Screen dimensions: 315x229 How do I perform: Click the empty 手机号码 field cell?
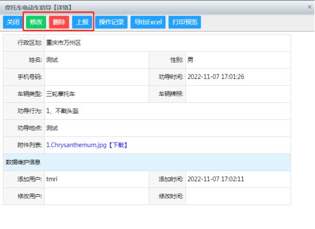(97, 77)
